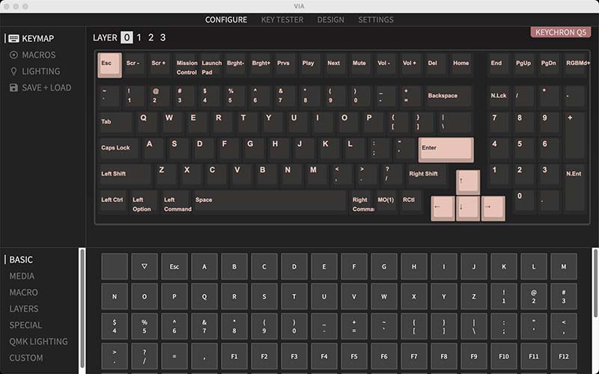The width and height of the screenshot is (599, 374).
Task: Choose the M keycode in picker
Action: click(564, 266)
